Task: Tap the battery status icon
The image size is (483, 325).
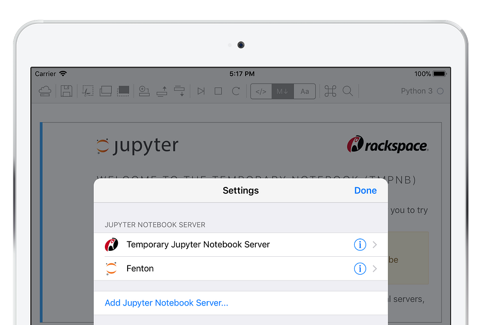Action: [440, 74]
